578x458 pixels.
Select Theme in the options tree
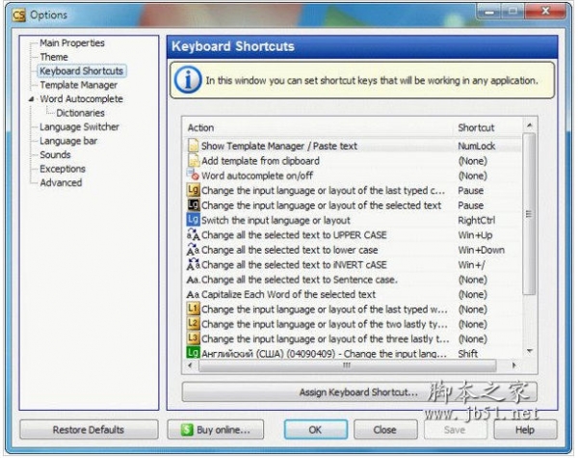[x=54, y=57]
